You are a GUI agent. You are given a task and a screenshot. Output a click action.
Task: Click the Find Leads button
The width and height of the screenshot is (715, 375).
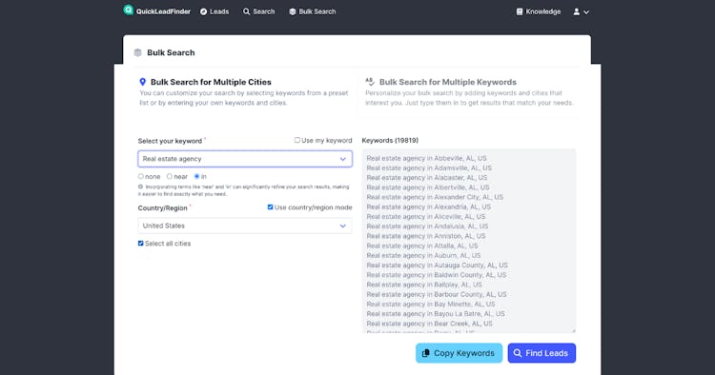[541, 353]
